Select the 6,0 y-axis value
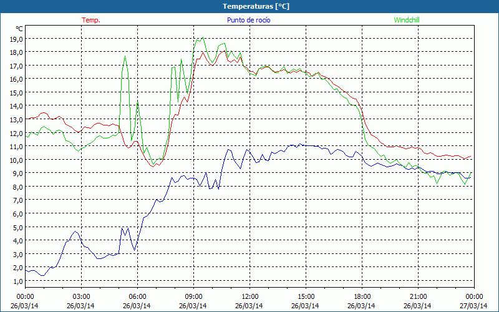The height and width of the screenshot is (312, 499). pyautogui.click(x=18, y=214)
